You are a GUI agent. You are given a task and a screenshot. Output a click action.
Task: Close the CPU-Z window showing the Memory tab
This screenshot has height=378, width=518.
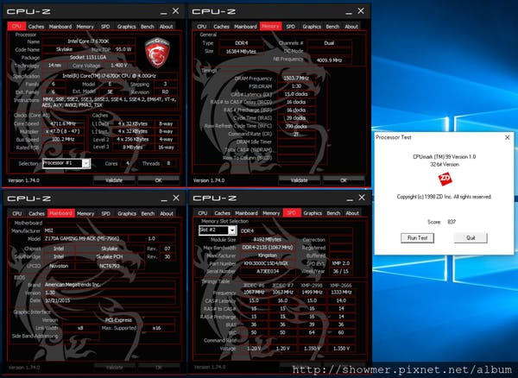click(x=361, y=11)
